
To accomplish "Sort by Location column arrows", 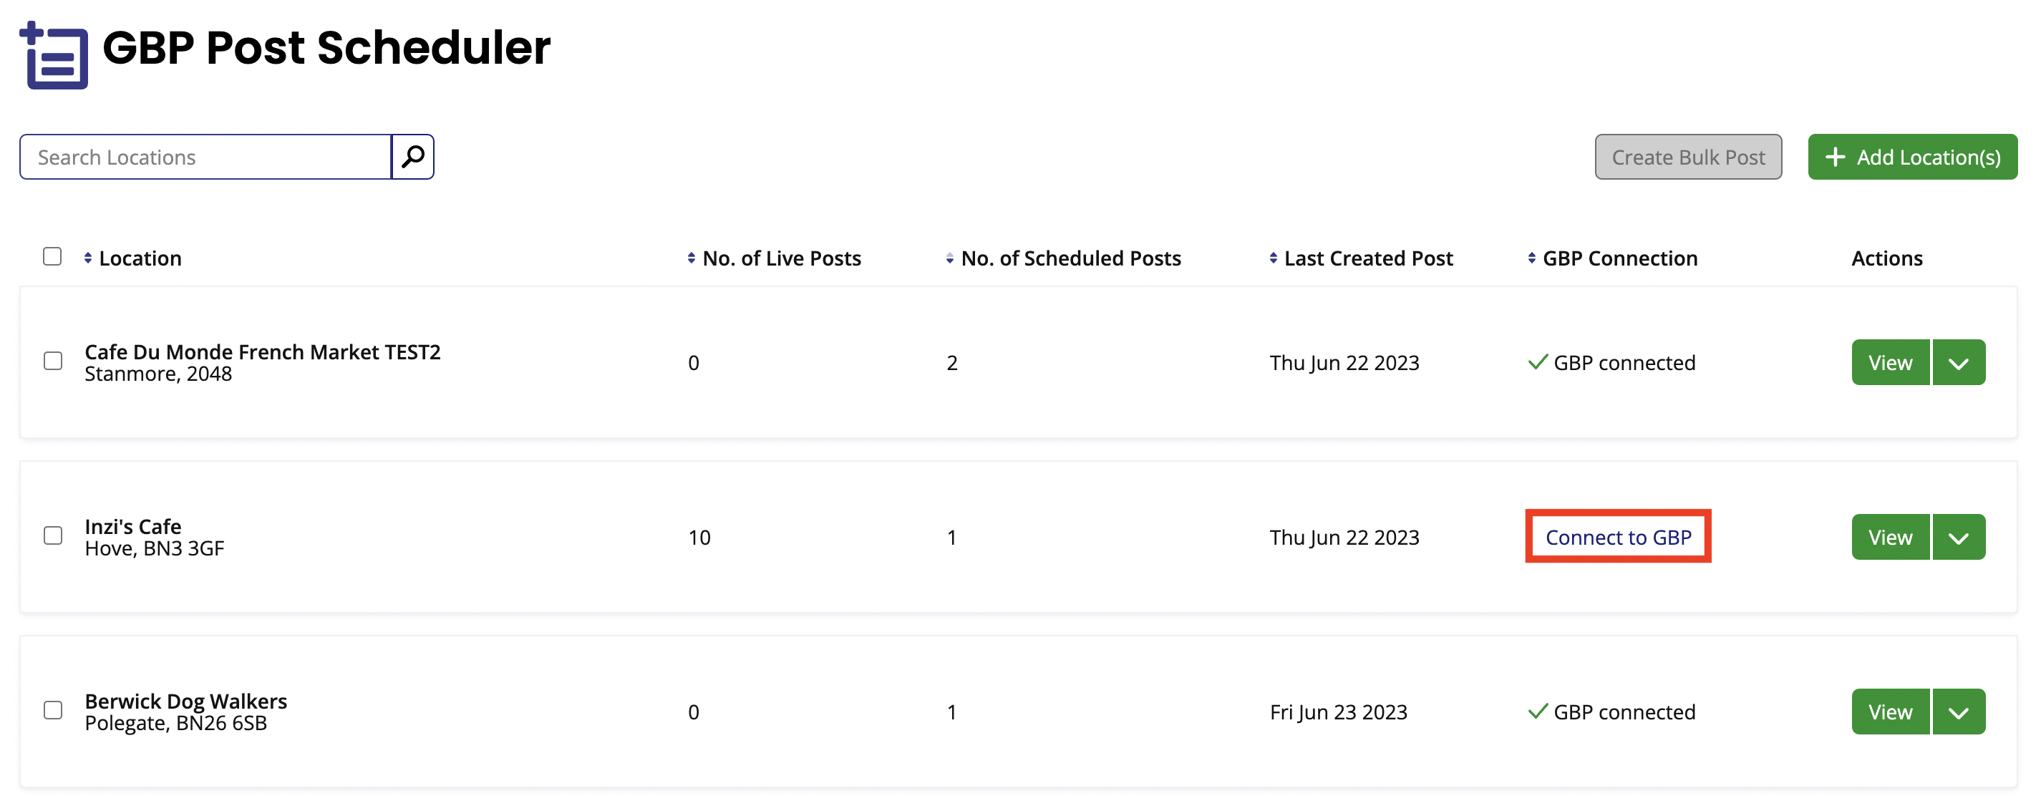I will click(x=88, y=258).
